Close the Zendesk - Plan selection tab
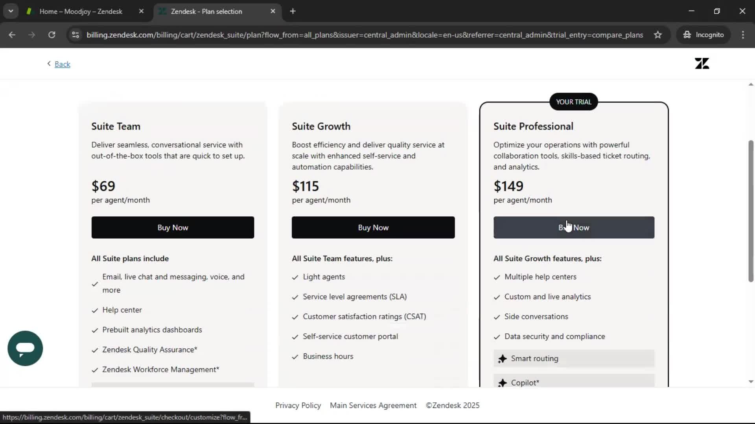Image resolution: width=755 pixels, height=424 pixels. pos(273,11)
